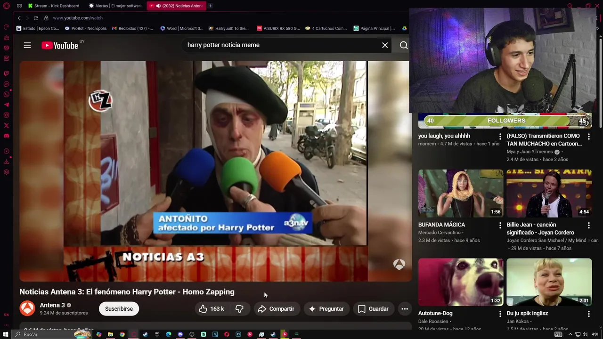603x339 pixels.
Task: Open the YouTube hamburger guide menu
Action: [27, 45]
